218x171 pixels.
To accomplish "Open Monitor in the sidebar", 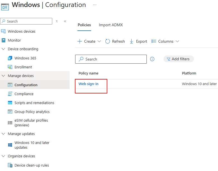I will [x=14, y=40].
